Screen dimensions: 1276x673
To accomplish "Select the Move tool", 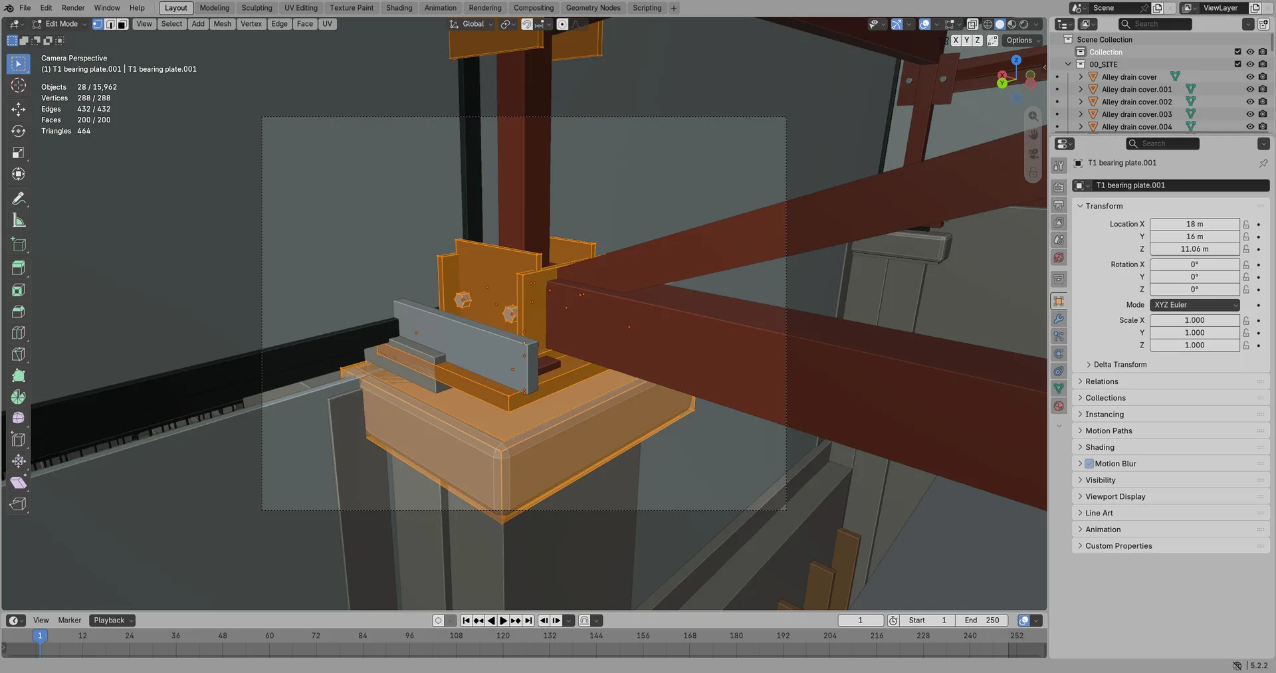I will 19,109.
